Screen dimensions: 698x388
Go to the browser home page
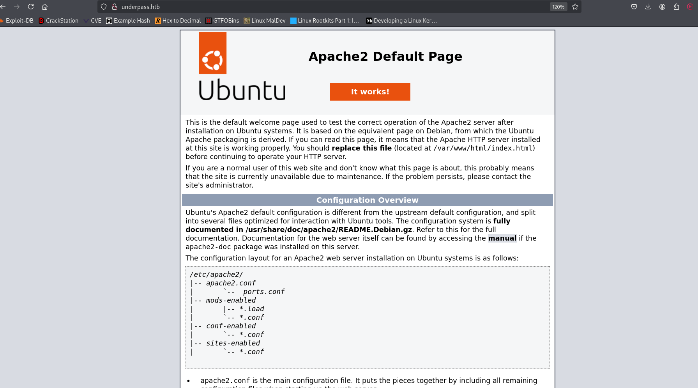[x=45, y=7]
